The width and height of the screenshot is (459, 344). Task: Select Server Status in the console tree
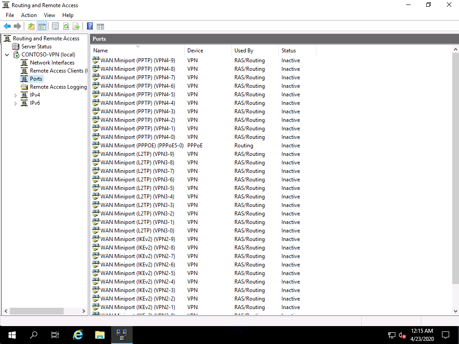click(x=36, y=47)
